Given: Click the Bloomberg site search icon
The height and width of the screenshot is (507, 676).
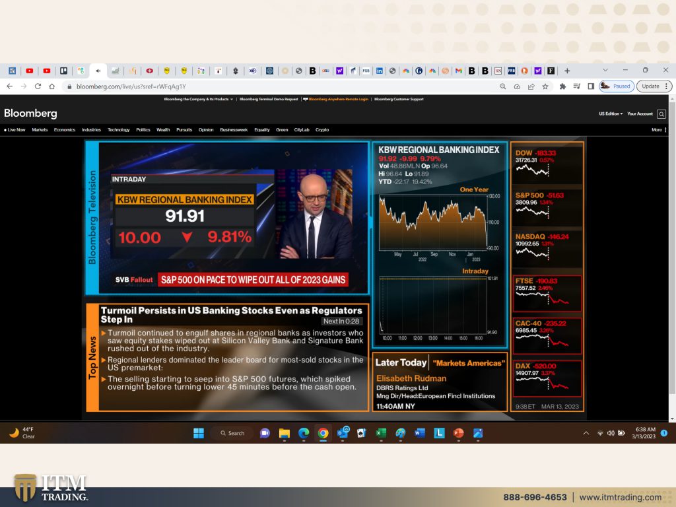Looking at the screenshot, I should [661, 114].
